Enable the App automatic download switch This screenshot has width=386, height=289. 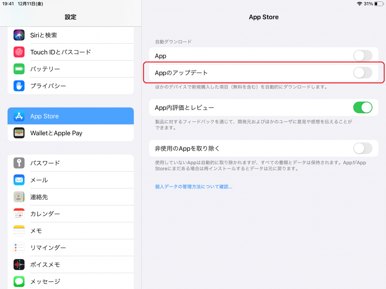[363, 56]
